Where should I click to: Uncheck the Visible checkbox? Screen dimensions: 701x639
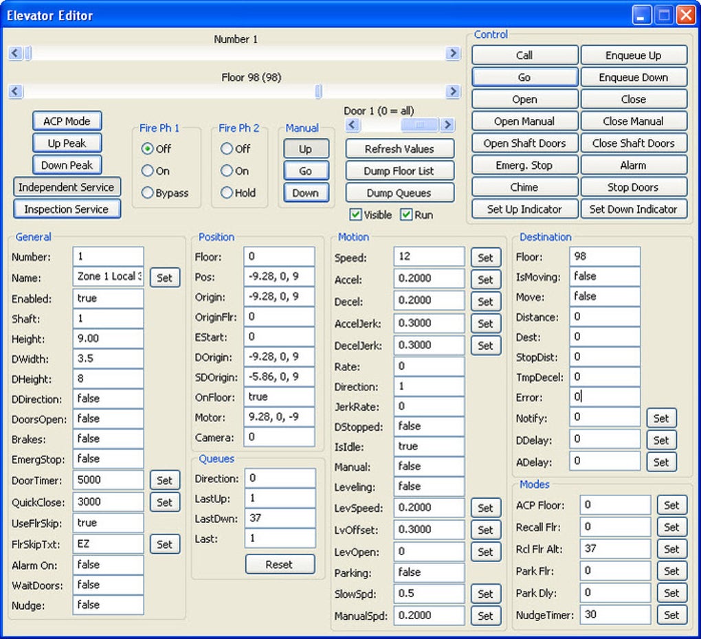[355, 215]
